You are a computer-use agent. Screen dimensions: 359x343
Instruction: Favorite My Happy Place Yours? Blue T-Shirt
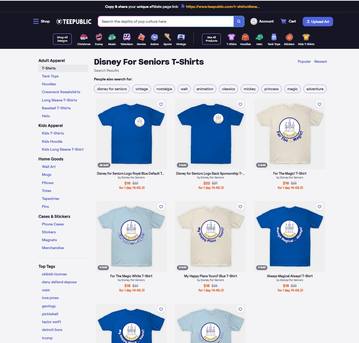pyautogui.click(x=240, y=207)
